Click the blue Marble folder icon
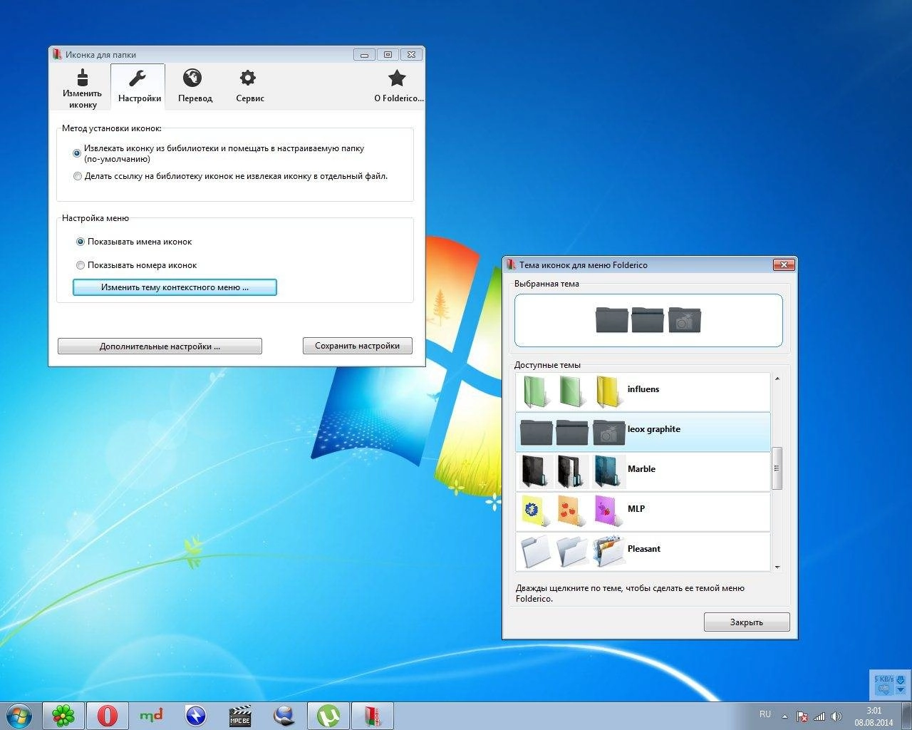This screenshot has width=912, height=730. pyautogui.click(x=608, y=471)
